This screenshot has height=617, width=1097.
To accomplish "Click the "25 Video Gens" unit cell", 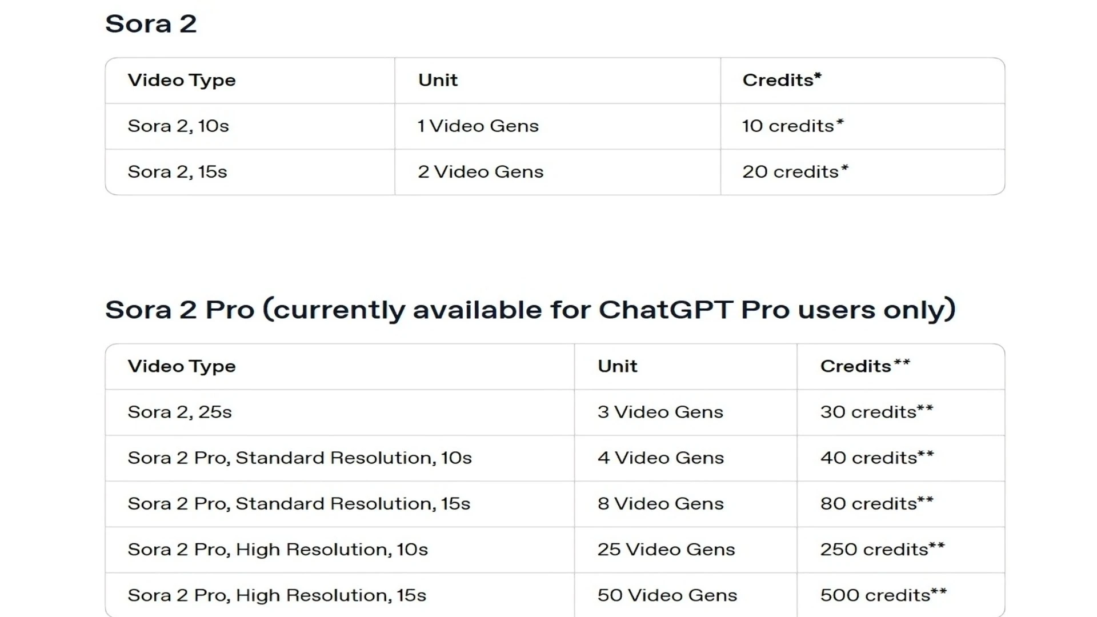I will point(666,549).
